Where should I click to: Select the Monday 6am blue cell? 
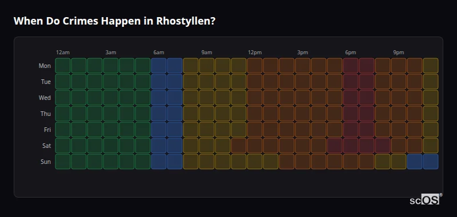(x=159, y=66)
